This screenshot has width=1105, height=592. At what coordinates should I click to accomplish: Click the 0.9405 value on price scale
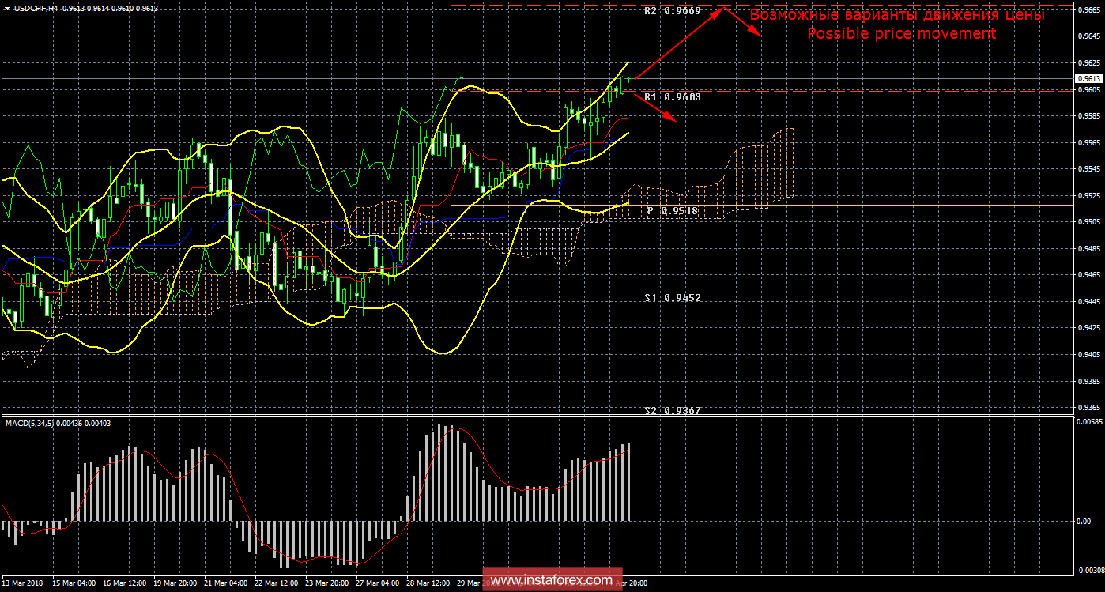click(1088, 355)
